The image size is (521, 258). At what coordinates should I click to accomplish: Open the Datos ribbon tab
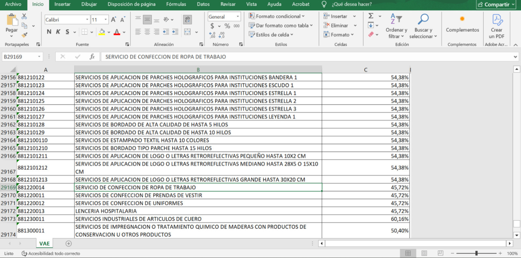pos(203,4)
